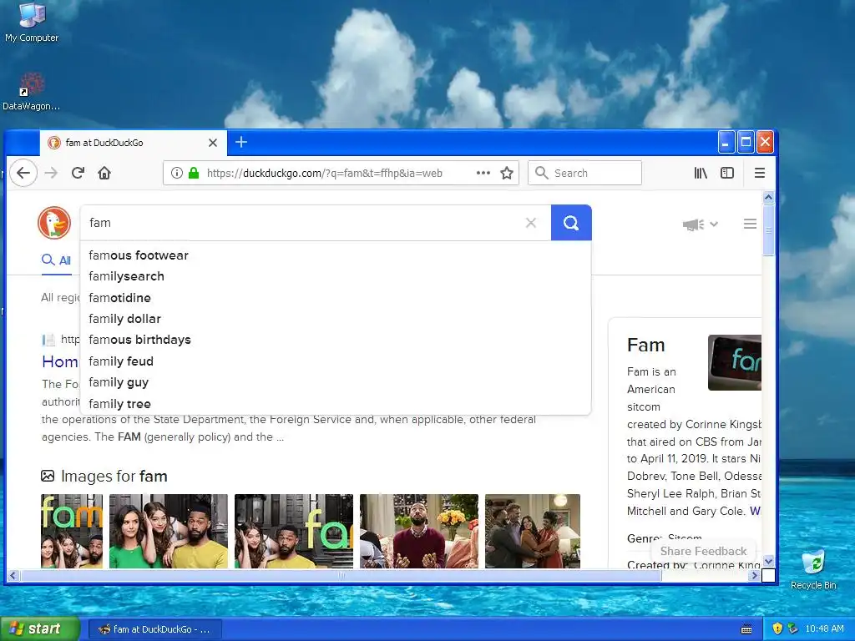Viewport: 855px width, 641px height.
Task: Click the DataWagon desktop shortcut
Action: (31, 92)
